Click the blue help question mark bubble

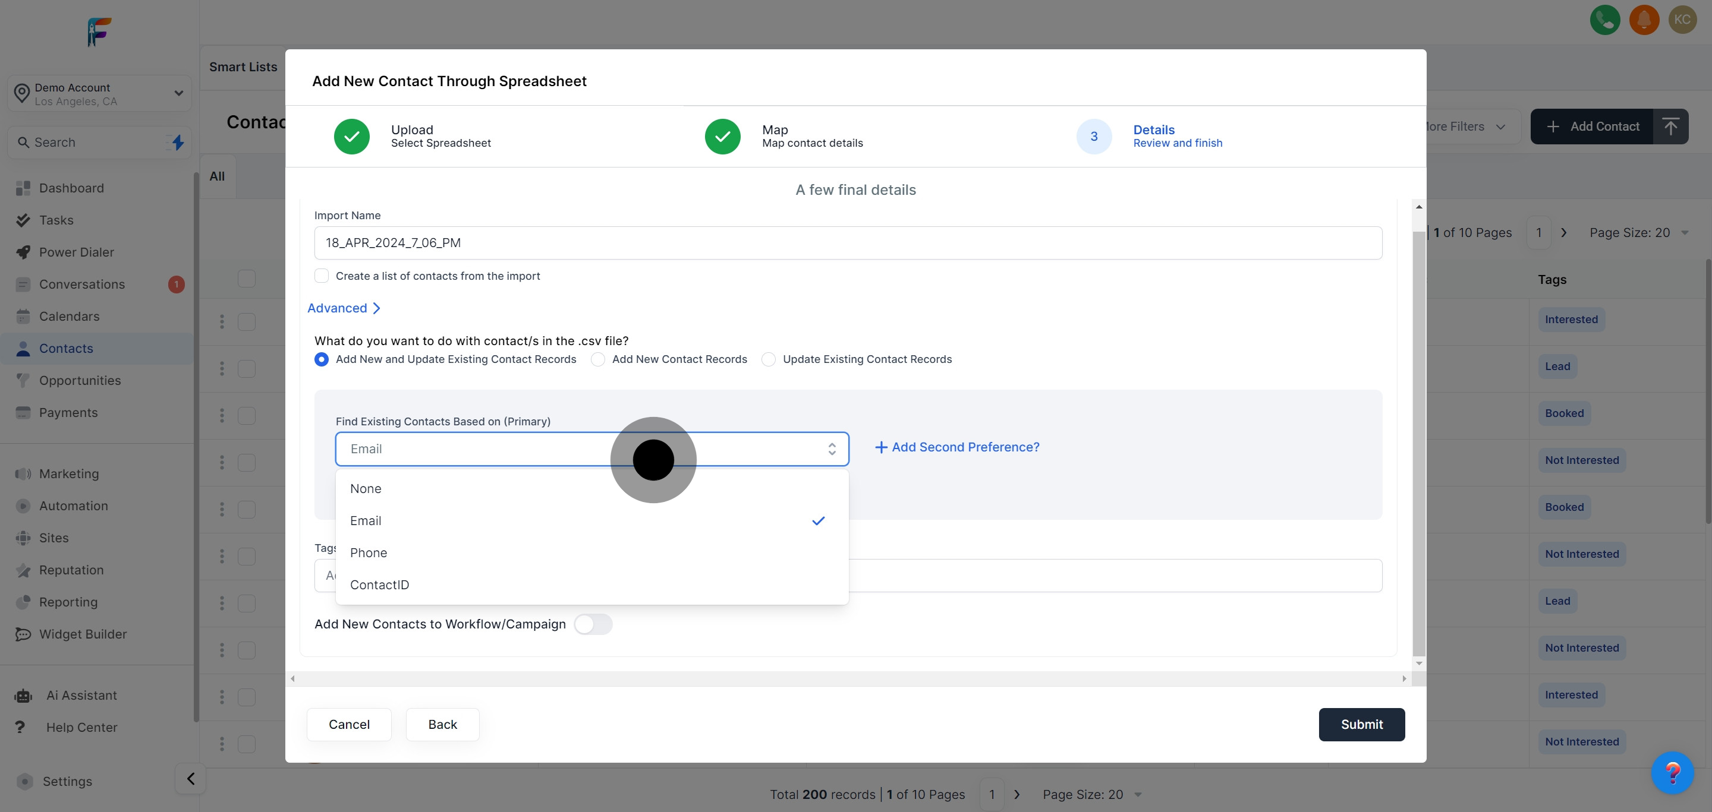pyautogui.click(x=1672, y=772)
